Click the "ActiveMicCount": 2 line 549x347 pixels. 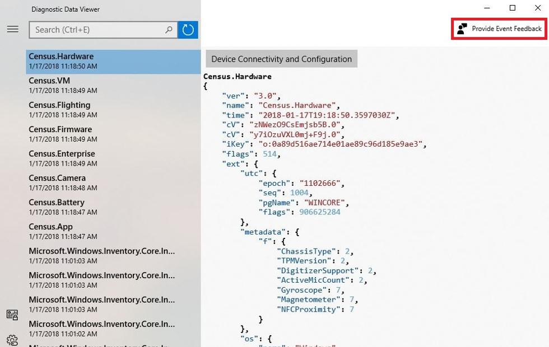click(x=322, y=280)
